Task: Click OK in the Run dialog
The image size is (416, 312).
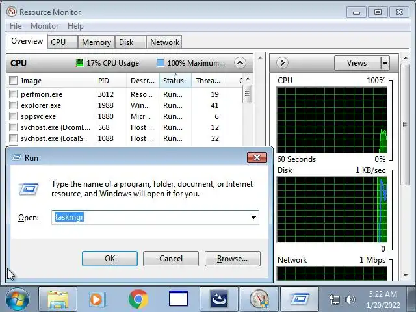Action: [x=110, y=259]
